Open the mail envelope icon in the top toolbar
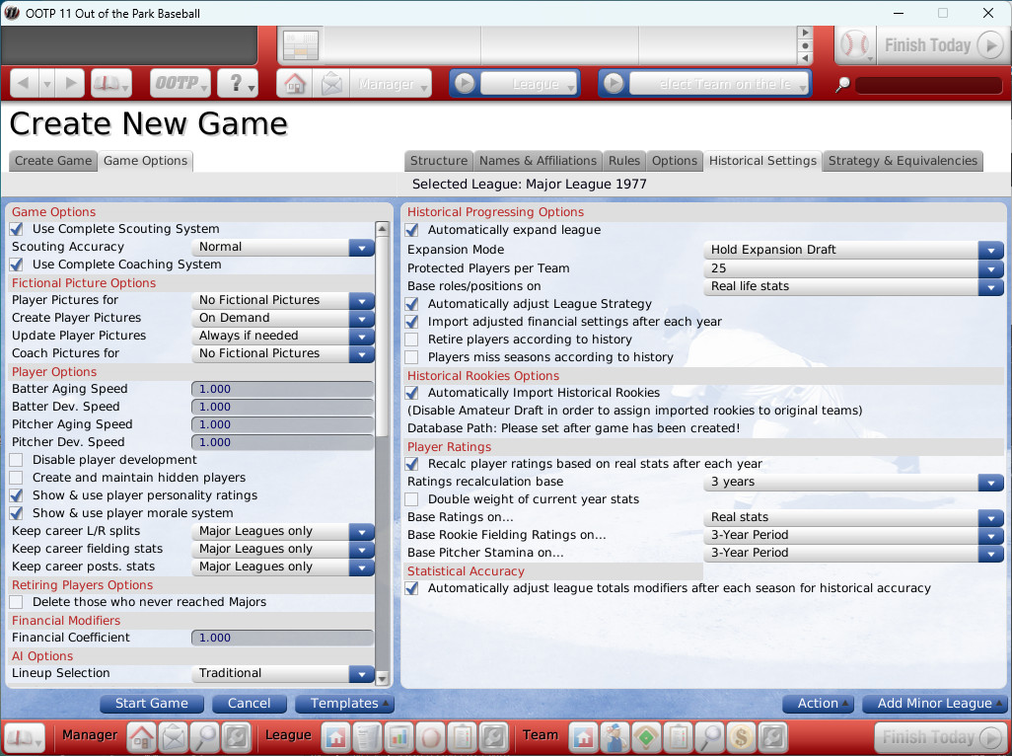 click(x=332, y=84)
